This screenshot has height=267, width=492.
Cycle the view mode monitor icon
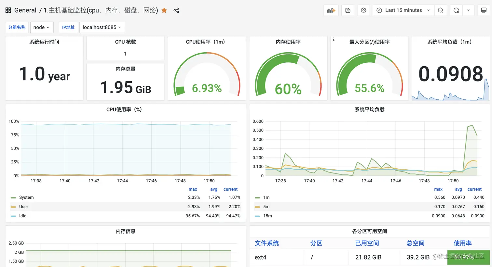[x=484, y=10]
